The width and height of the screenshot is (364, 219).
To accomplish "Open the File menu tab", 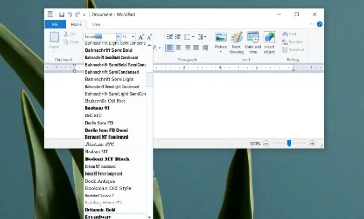I will [55, 24].
